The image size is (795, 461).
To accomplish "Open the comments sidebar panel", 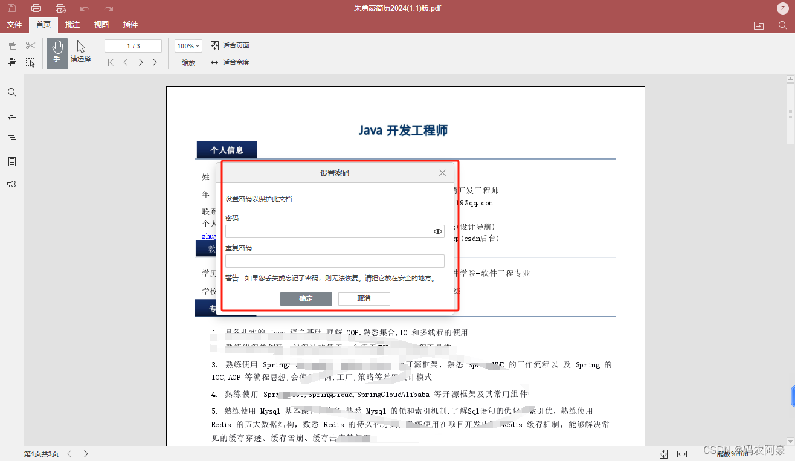I will coord(12,115).
